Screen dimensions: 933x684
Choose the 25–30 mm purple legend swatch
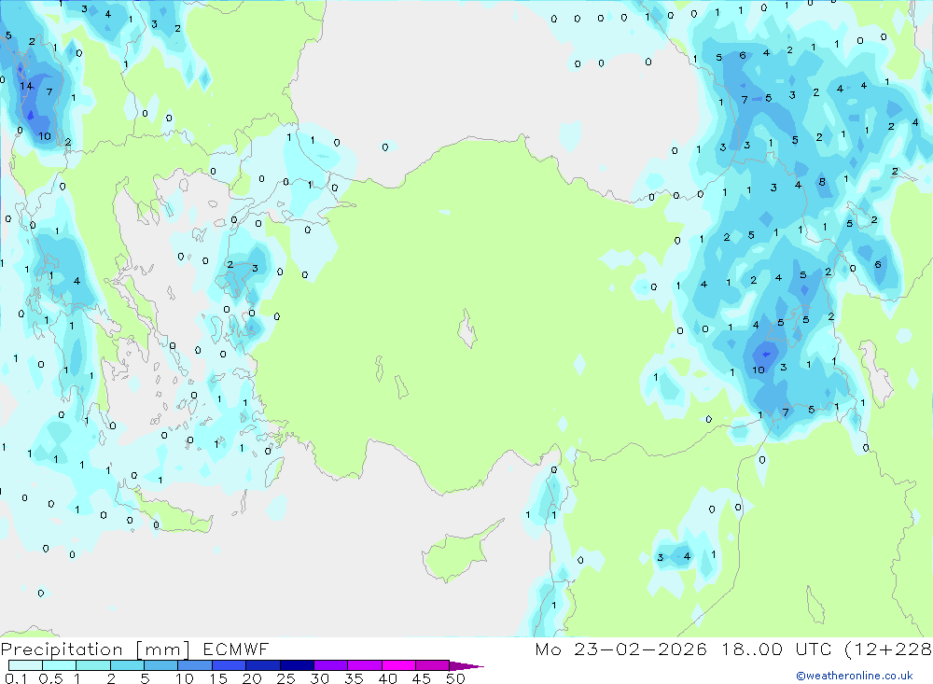tap(297, 665)
